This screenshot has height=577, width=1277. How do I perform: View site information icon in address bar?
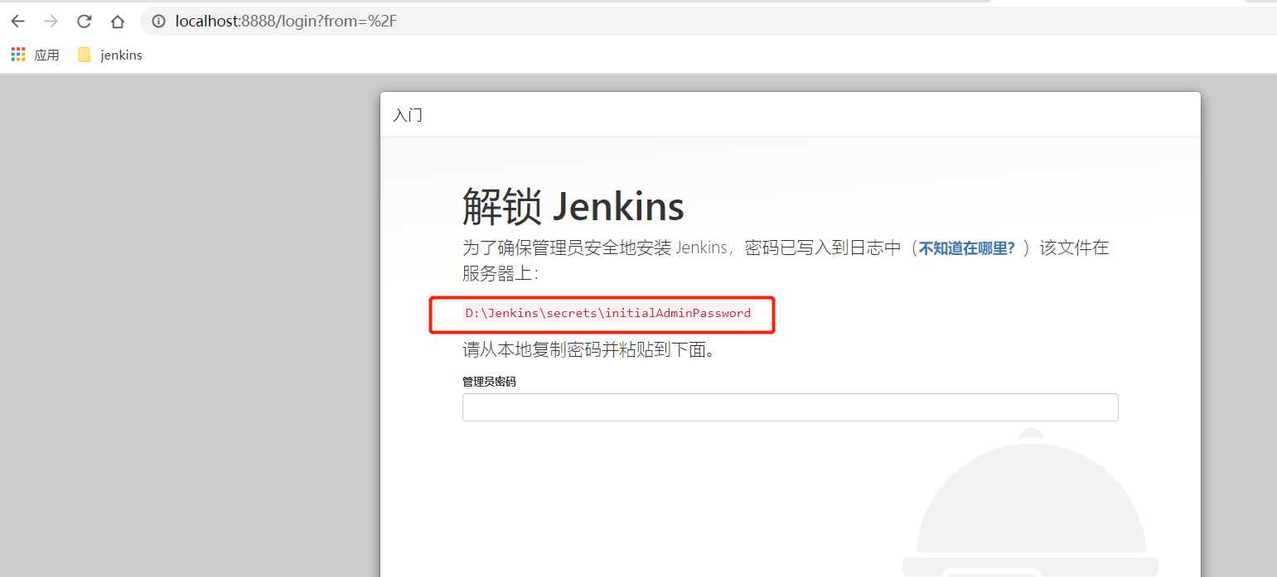(159, 22)
